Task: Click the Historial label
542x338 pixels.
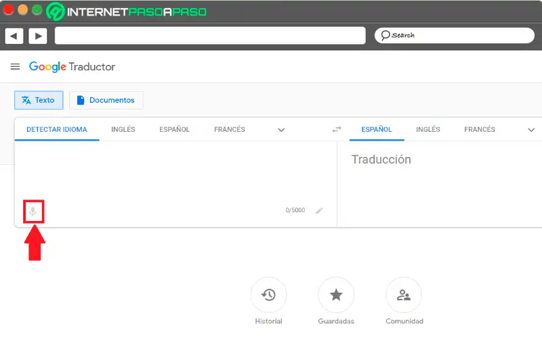Action: click(268, 321)
